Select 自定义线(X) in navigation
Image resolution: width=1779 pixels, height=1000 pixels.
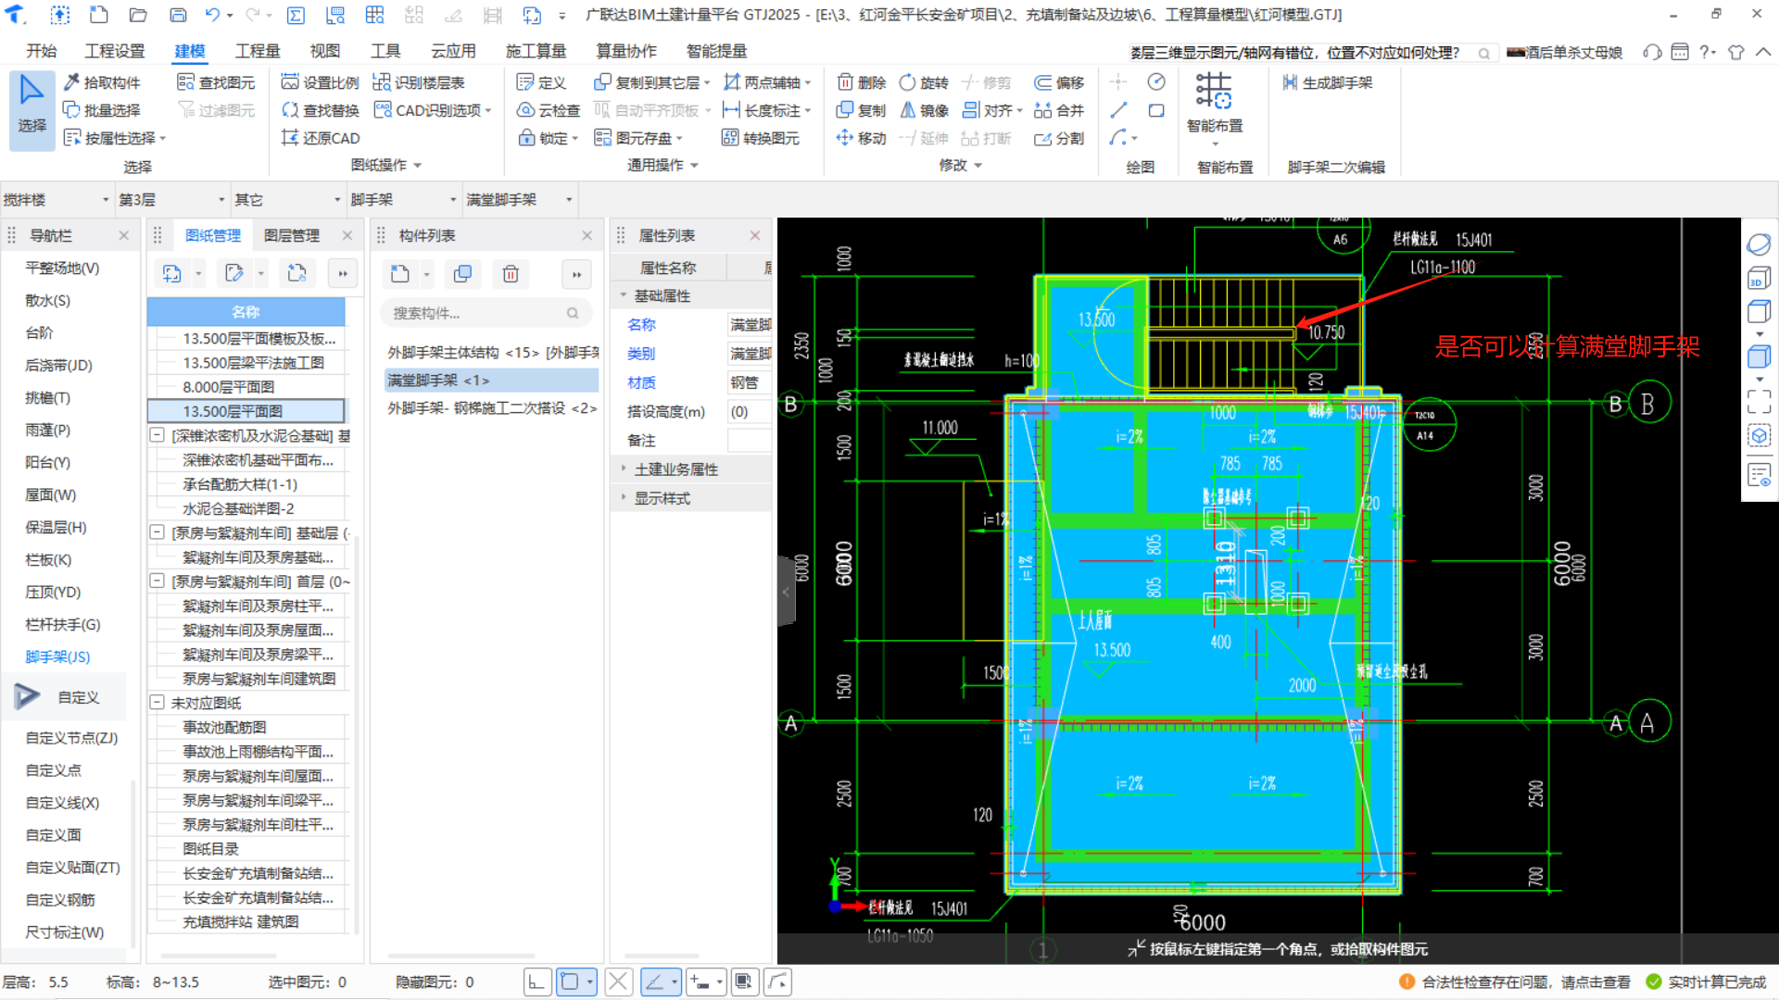pyautogui.click(x=62, y=802)
